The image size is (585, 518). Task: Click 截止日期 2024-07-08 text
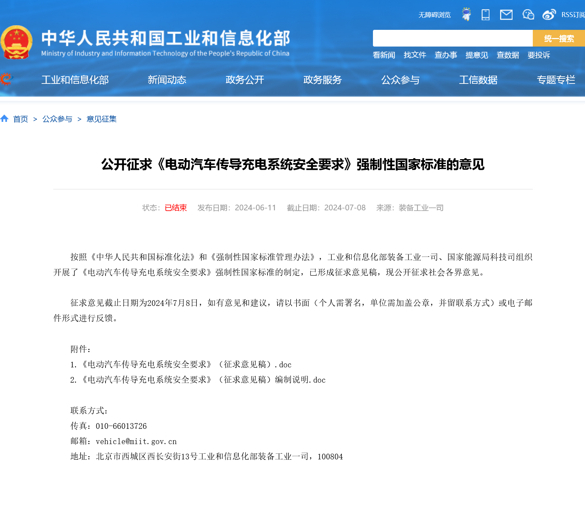tap(326, 208)
